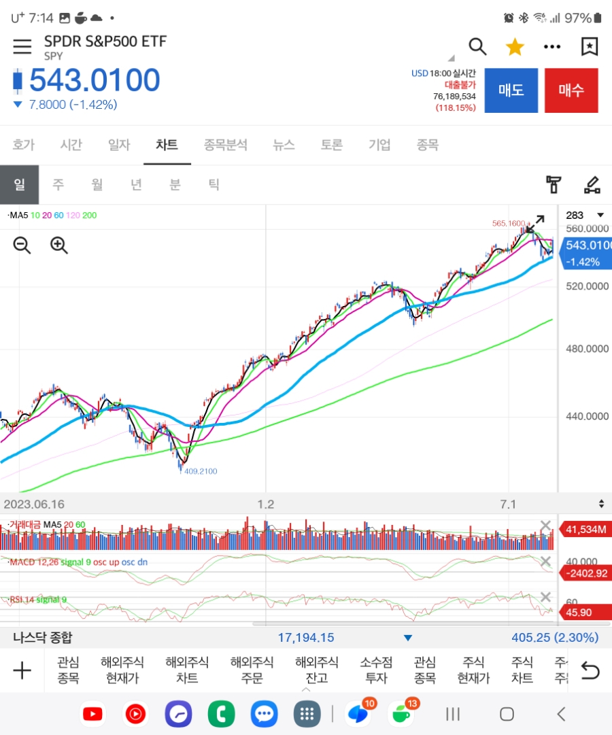
Task: Open the first 관심종목 shortcut
Action: tap(69, 670)
